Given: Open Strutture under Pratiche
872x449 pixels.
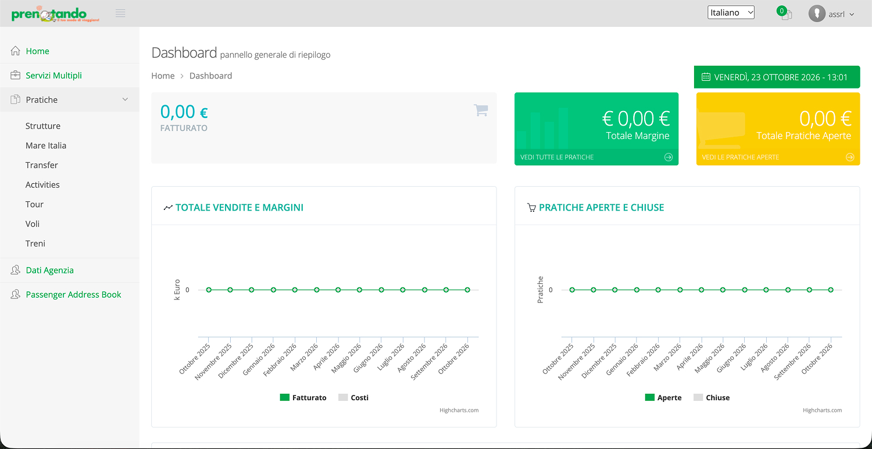Looking at the screenshot, I should [43, 126].
